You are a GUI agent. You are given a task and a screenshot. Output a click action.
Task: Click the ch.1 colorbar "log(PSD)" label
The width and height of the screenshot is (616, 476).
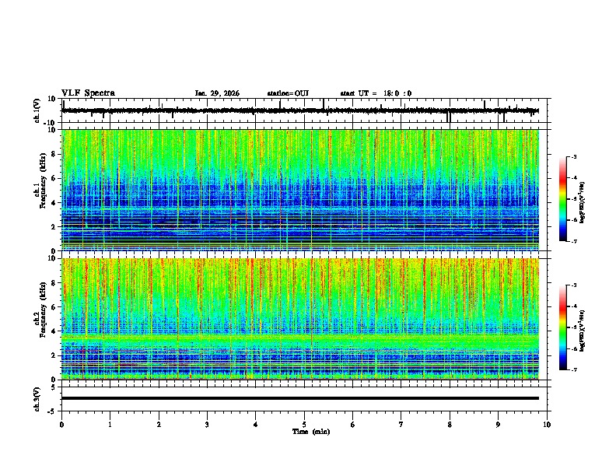click(x=583, y=202)
